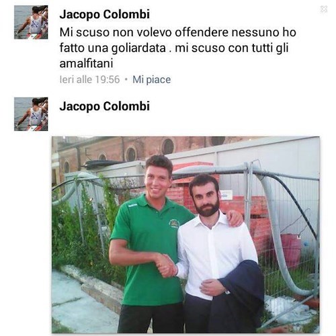Click the faint X icon at top right
This screenshot has height=336, width=336.
(324, 9)
